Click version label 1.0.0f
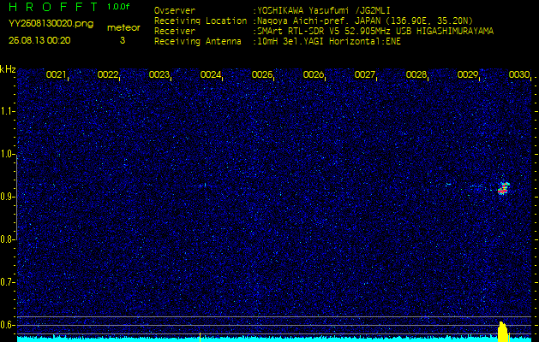This screenshot has height=342, width=539. (118, 7)
